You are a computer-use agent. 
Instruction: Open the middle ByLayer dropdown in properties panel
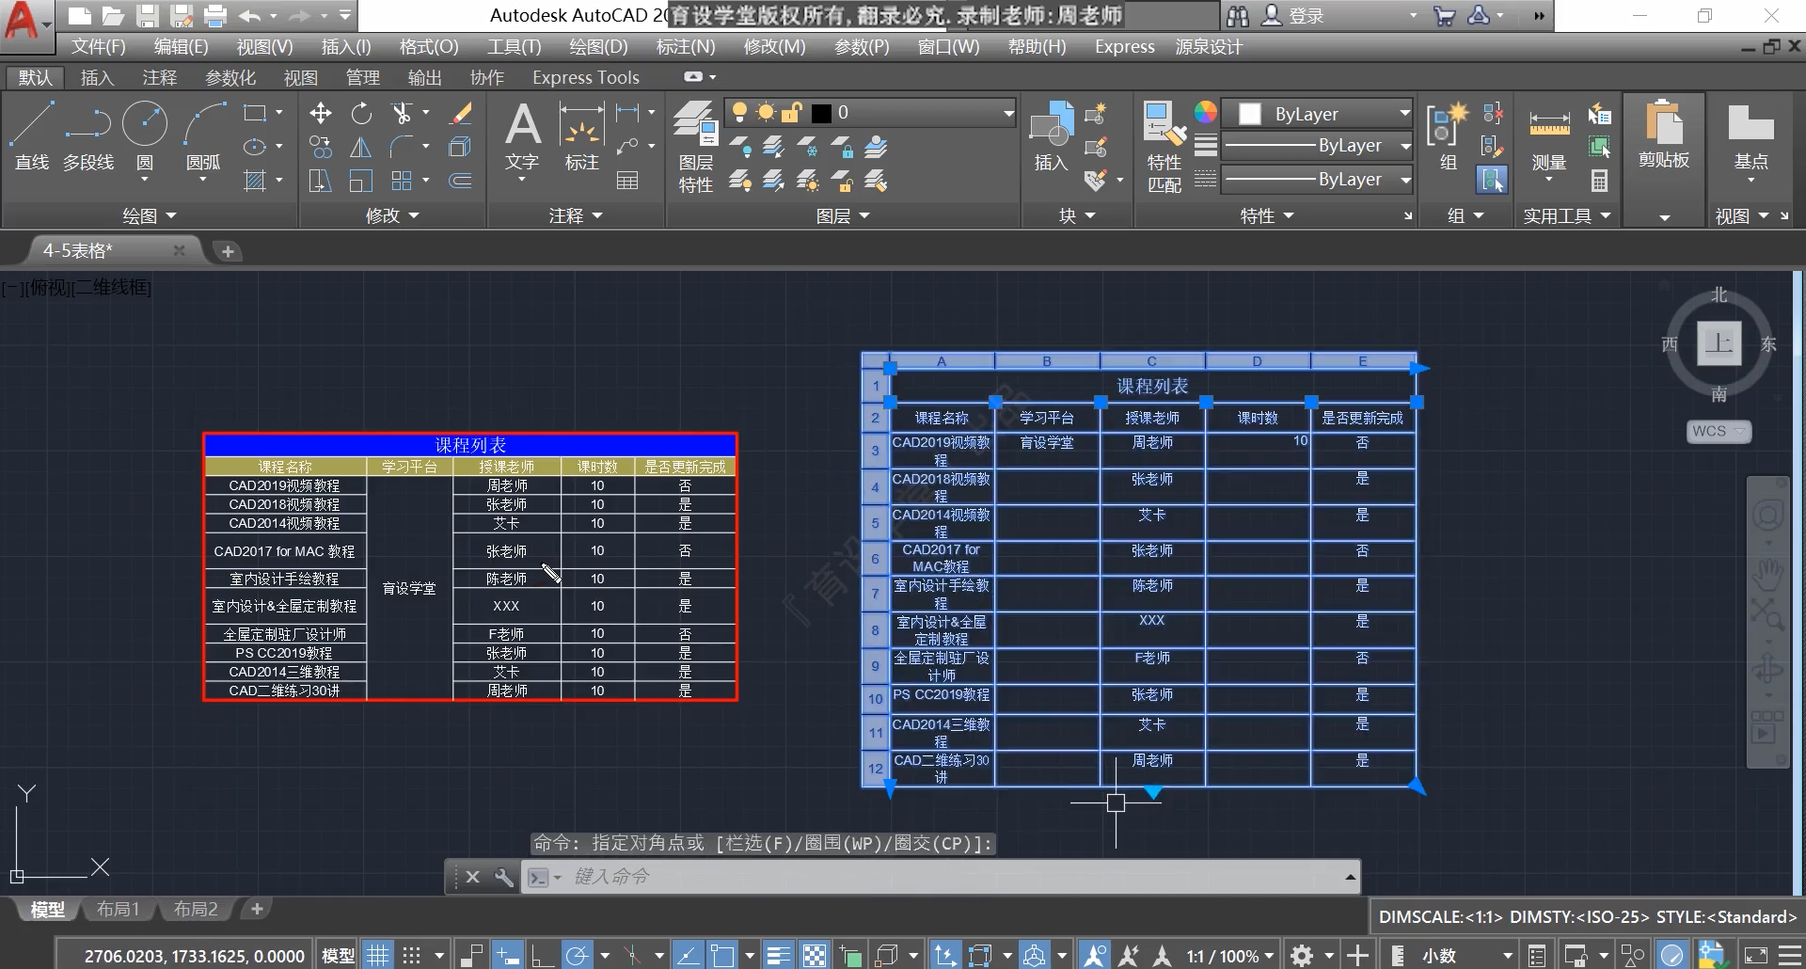pos(1318,146)
